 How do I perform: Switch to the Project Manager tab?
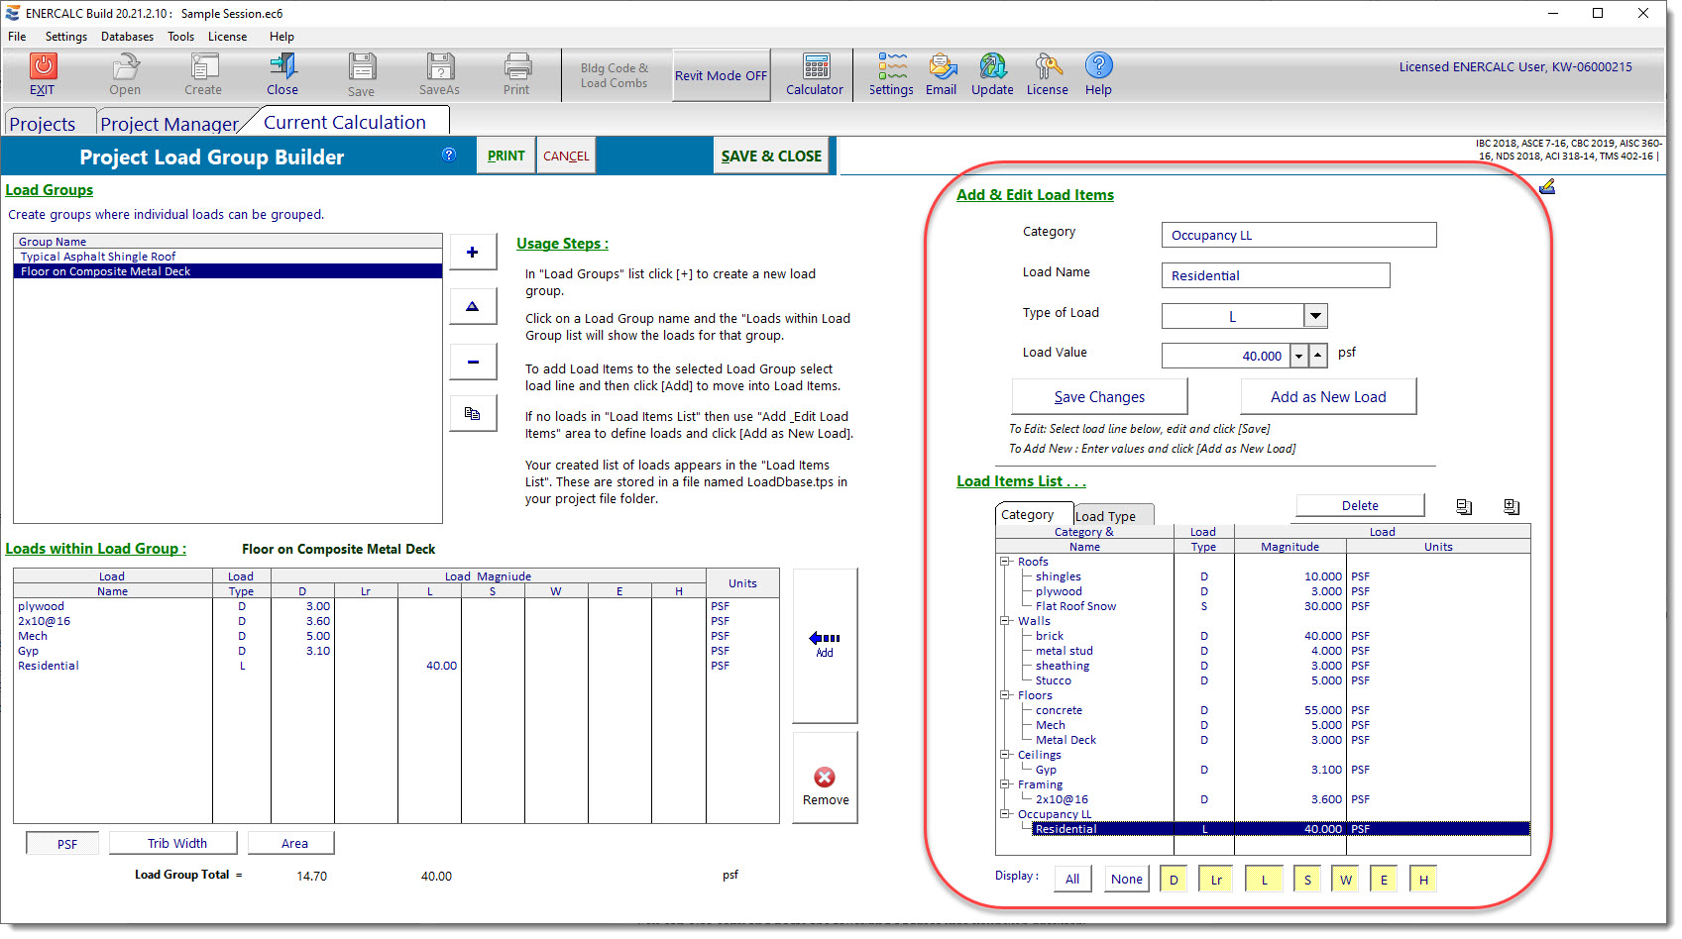pos(169,122)
